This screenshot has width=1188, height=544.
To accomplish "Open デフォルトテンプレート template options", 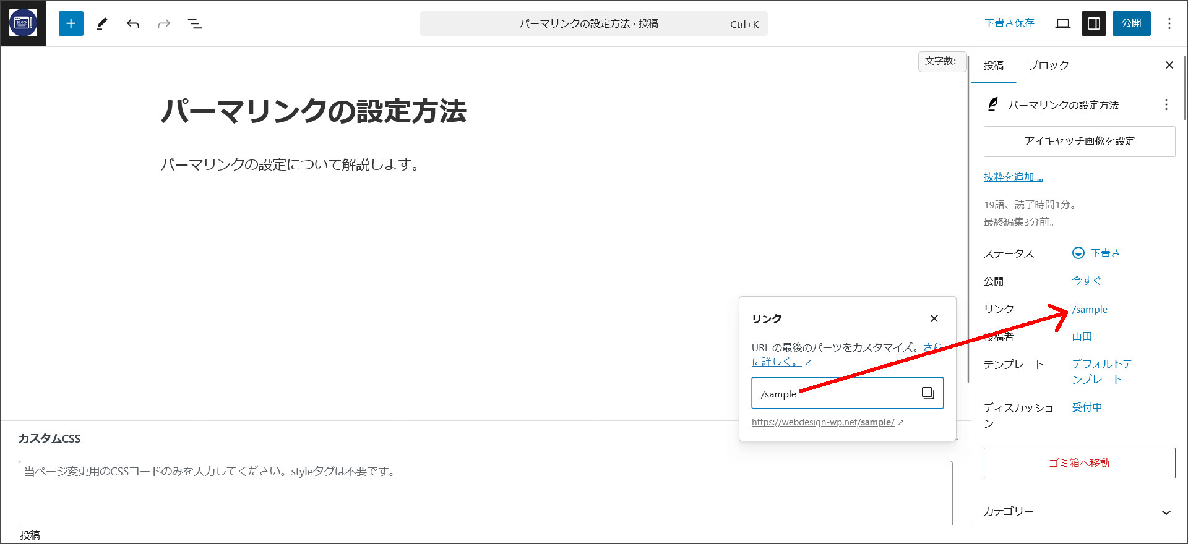I will [x=1102, y=372].
